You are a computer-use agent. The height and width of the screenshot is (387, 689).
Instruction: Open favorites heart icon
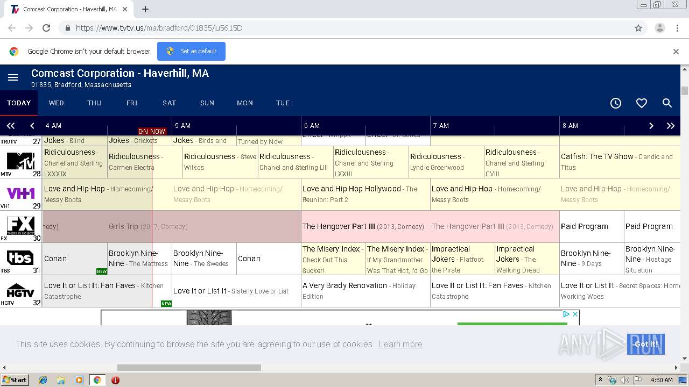642,103
